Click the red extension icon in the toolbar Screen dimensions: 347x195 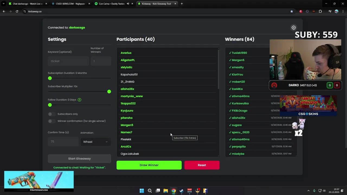tap(301, 11)
